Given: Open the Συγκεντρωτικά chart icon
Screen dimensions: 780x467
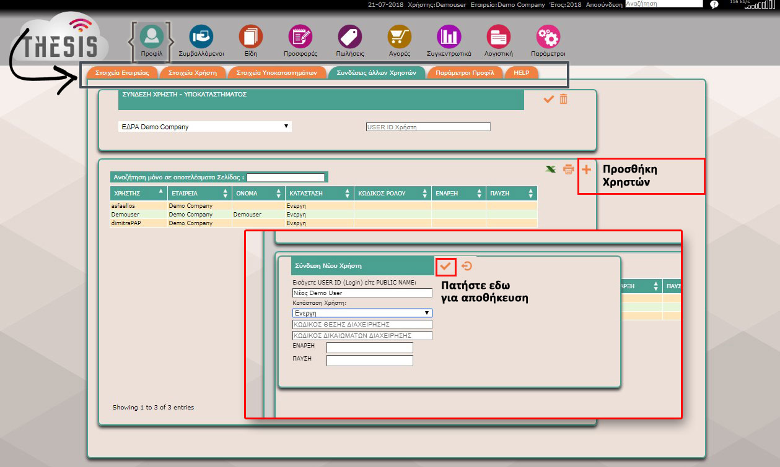Looking at the screenshot, I should 449,37.
